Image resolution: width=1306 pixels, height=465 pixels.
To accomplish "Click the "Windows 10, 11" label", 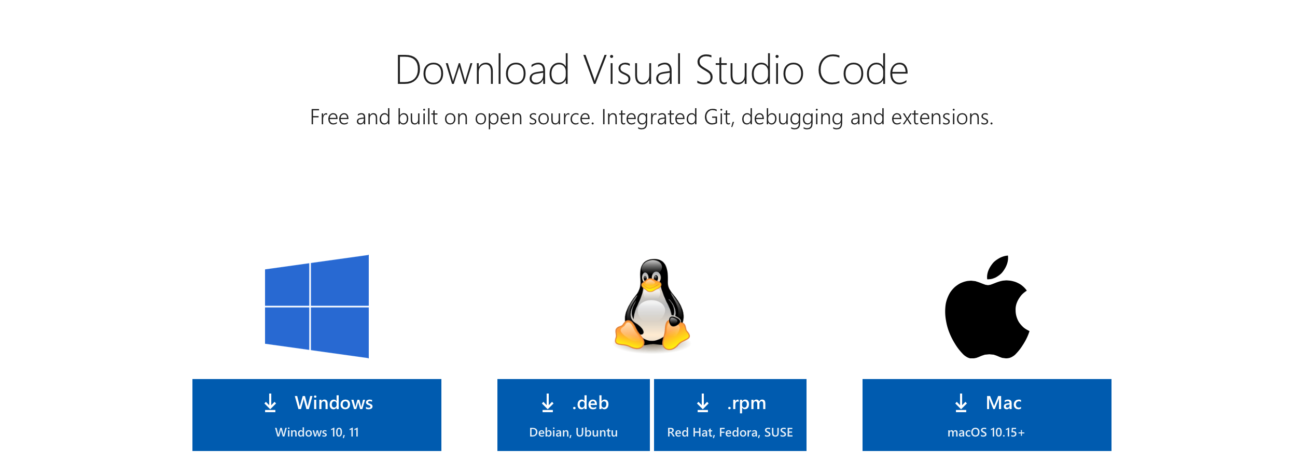I will coord(317,432).
